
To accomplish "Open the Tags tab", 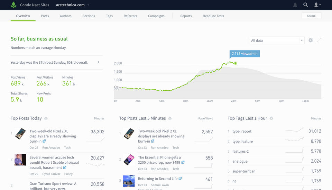I will point(109,16).
